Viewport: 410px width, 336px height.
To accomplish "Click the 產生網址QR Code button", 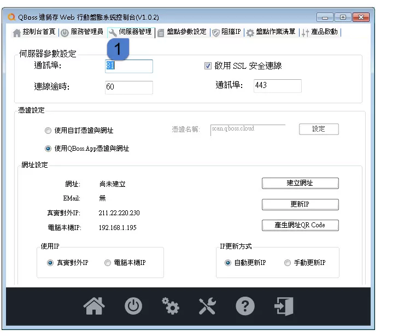I will coord(300,225).
